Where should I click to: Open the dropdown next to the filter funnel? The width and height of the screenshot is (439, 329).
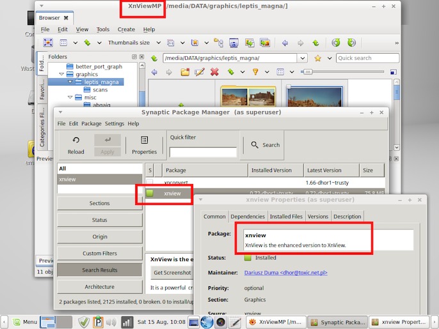(267, 72)
